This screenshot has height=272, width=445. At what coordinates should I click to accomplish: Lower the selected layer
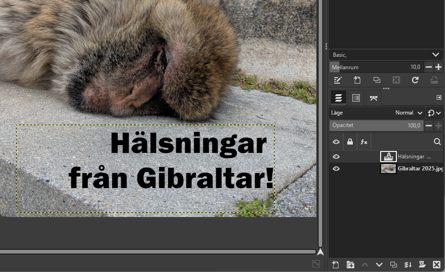tap(379, 265)
